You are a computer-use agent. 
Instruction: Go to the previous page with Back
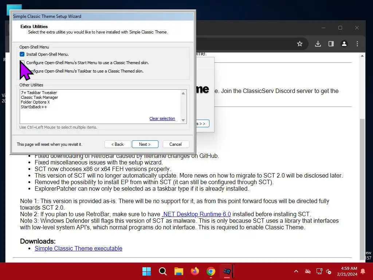coord(118,144)
